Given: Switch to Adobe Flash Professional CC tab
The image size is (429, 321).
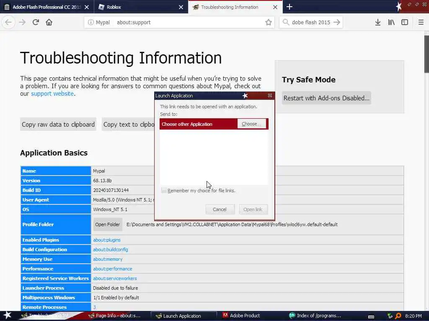Looking at the screenshot, I should point(47,7).
